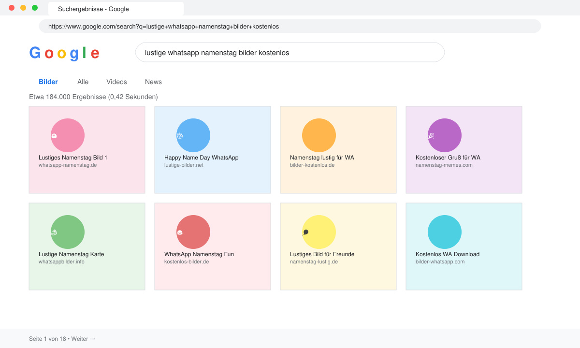
Task: Click the yellow balloon circle in Lustiges Bild für Freunde
Action: [x=319, y=232]
